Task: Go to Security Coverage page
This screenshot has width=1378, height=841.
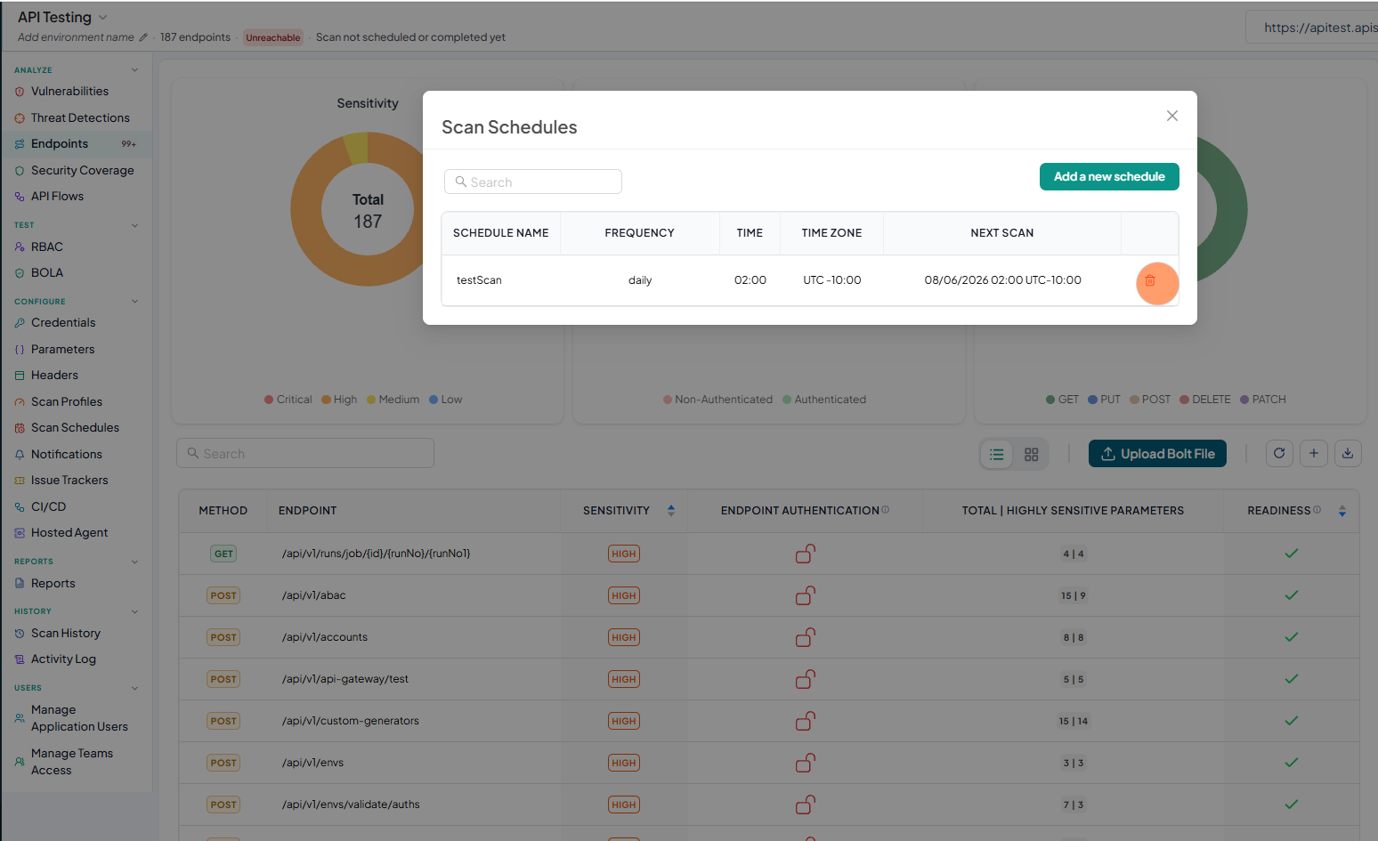Action: click(x=82, y=170)
